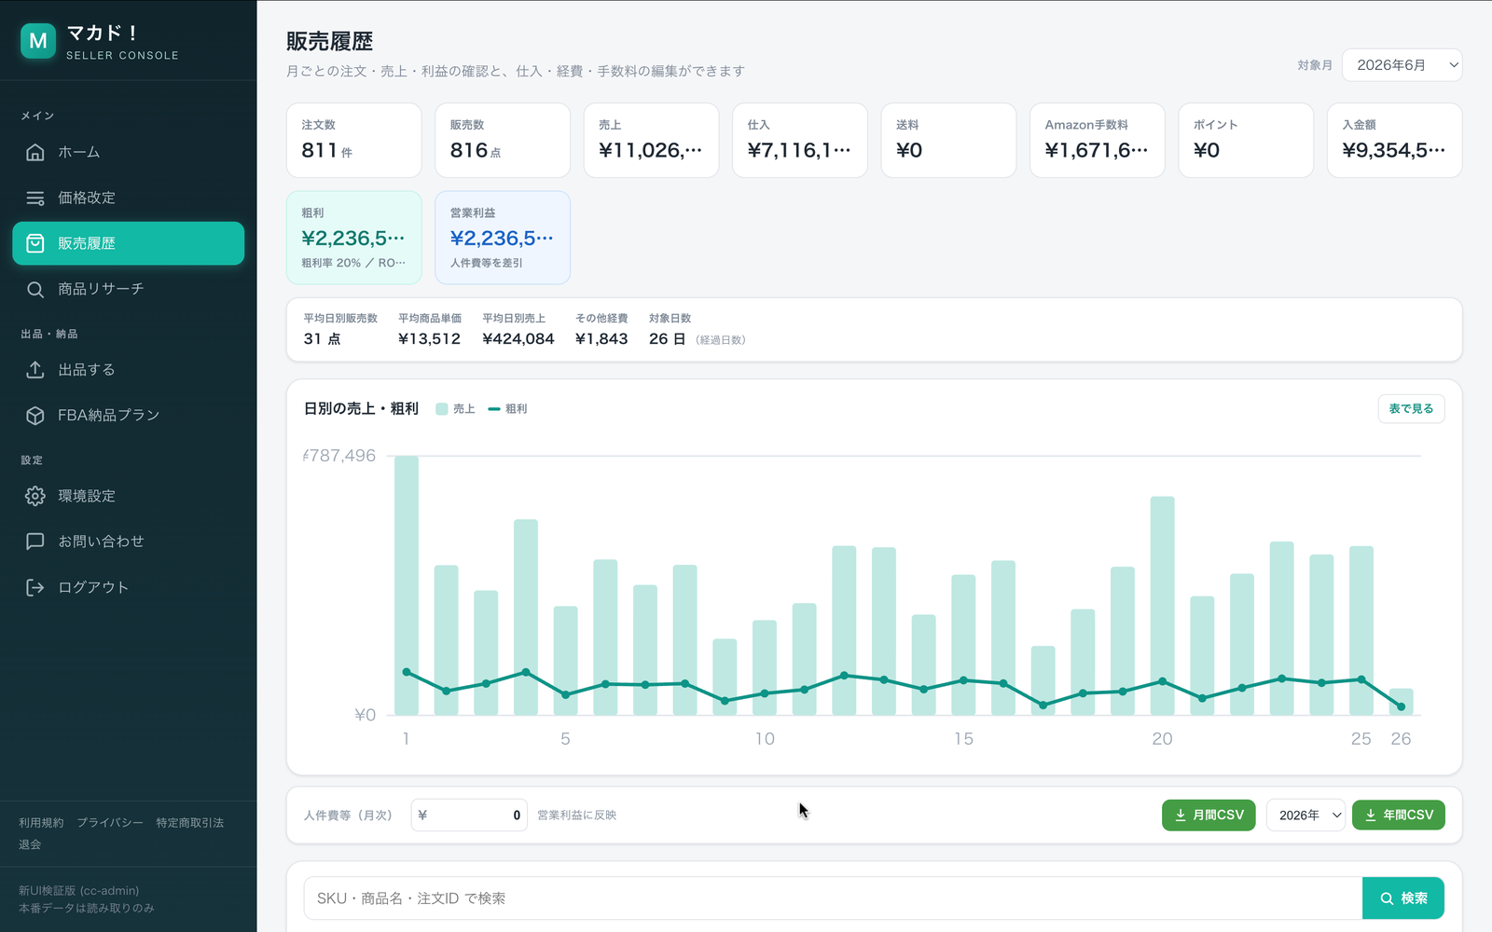
Task: Click the 送料 ¥0 card
Action: pos(949,140)
